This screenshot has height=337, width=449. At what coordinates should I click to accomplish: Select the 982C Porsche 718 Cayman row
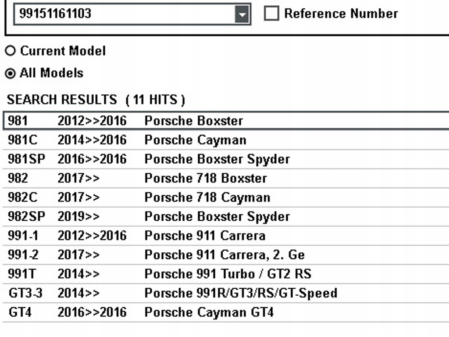[207, 197]
